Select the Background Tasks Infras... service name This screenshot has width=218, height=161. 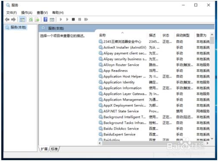125,123
